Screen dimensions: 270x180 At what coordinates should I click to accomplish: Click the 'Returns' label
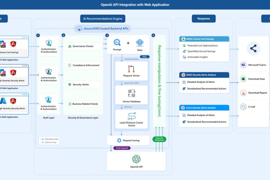click(128, 107)
